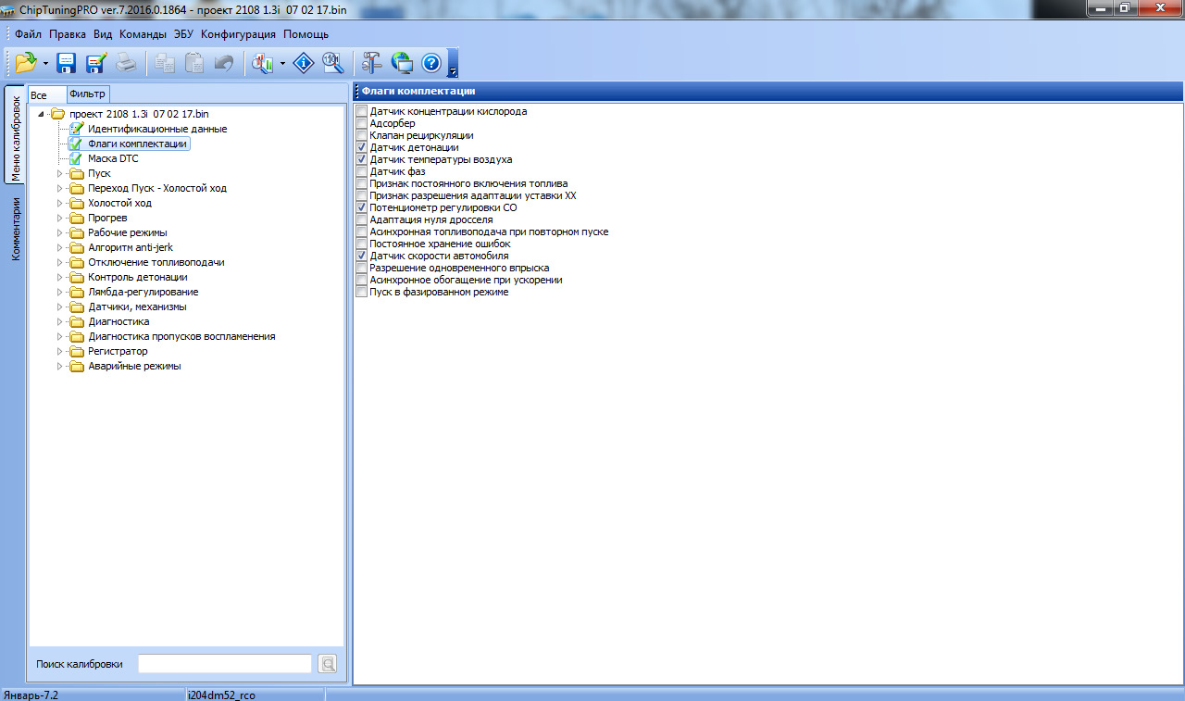Click the blue question mark help icon
The height and width of the screenshot is (701, 1185).
[x=430, y=63]
